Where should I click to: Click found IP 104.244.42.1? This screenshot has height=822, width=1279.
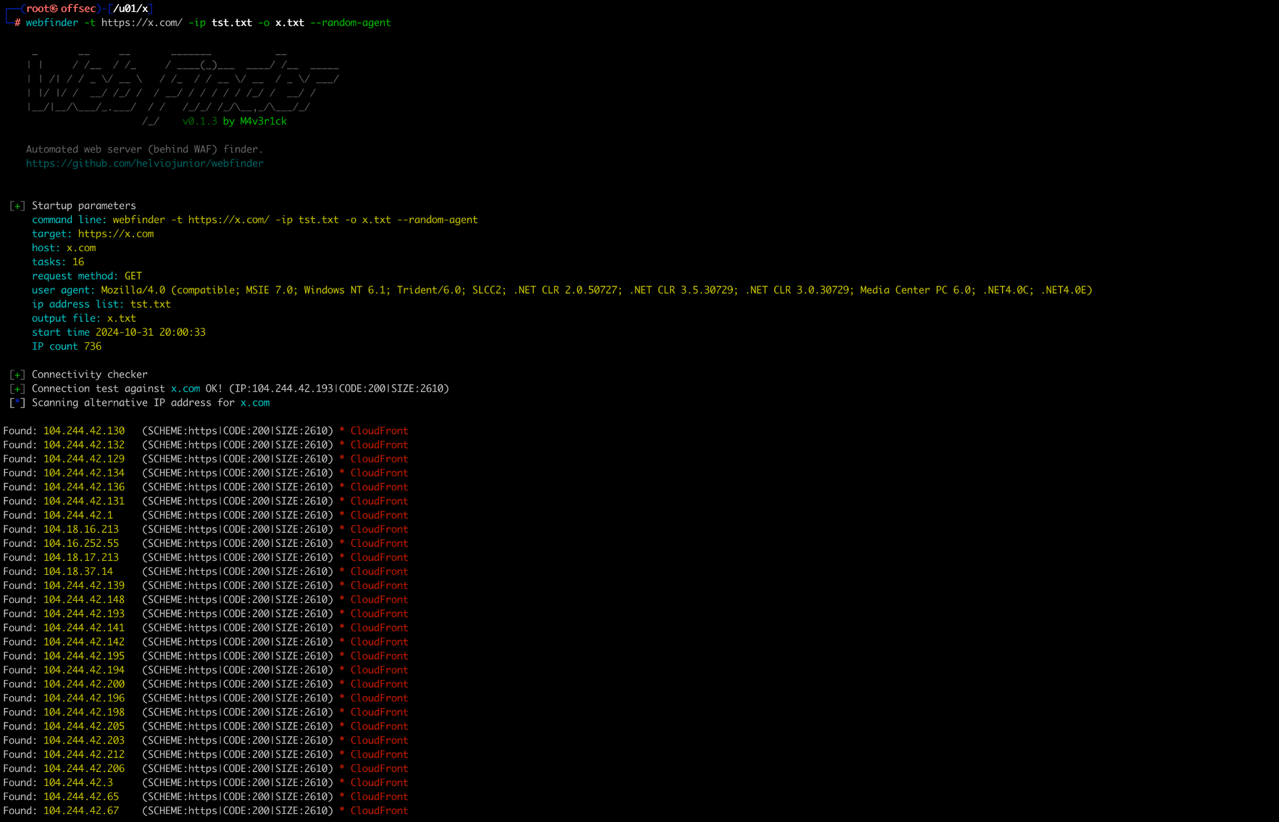click(78, 516)
